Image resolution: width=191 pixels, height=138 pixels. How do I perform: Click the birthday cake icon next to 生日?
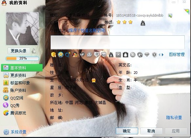coord(94,80)
